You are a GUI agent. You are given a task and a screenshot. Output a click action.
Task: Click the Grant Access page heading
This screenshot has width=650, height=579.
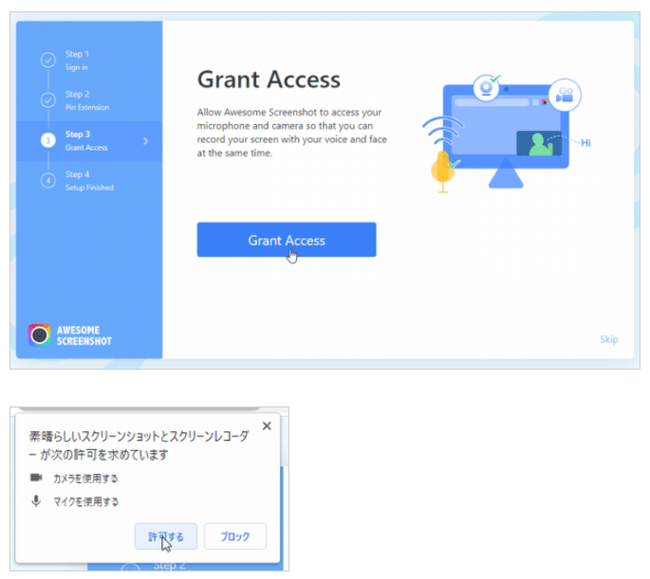(269, 79)
